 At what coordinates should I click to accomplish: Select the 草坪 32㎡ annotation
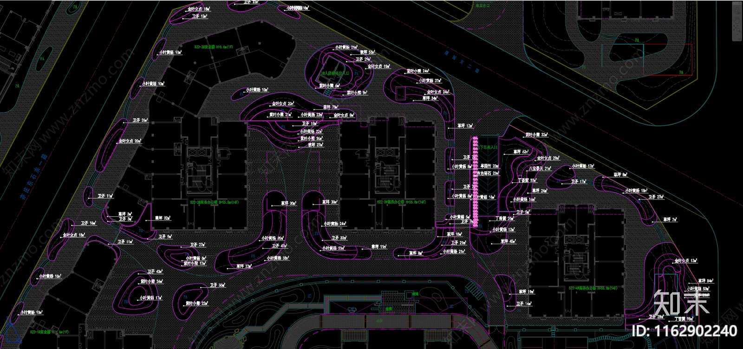tap(163, 218)
